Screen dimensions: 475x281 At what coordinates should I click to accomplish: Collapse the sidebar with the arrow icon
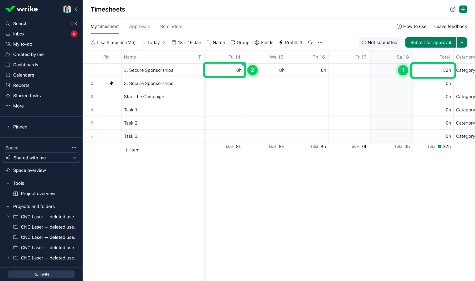[76, 9]
